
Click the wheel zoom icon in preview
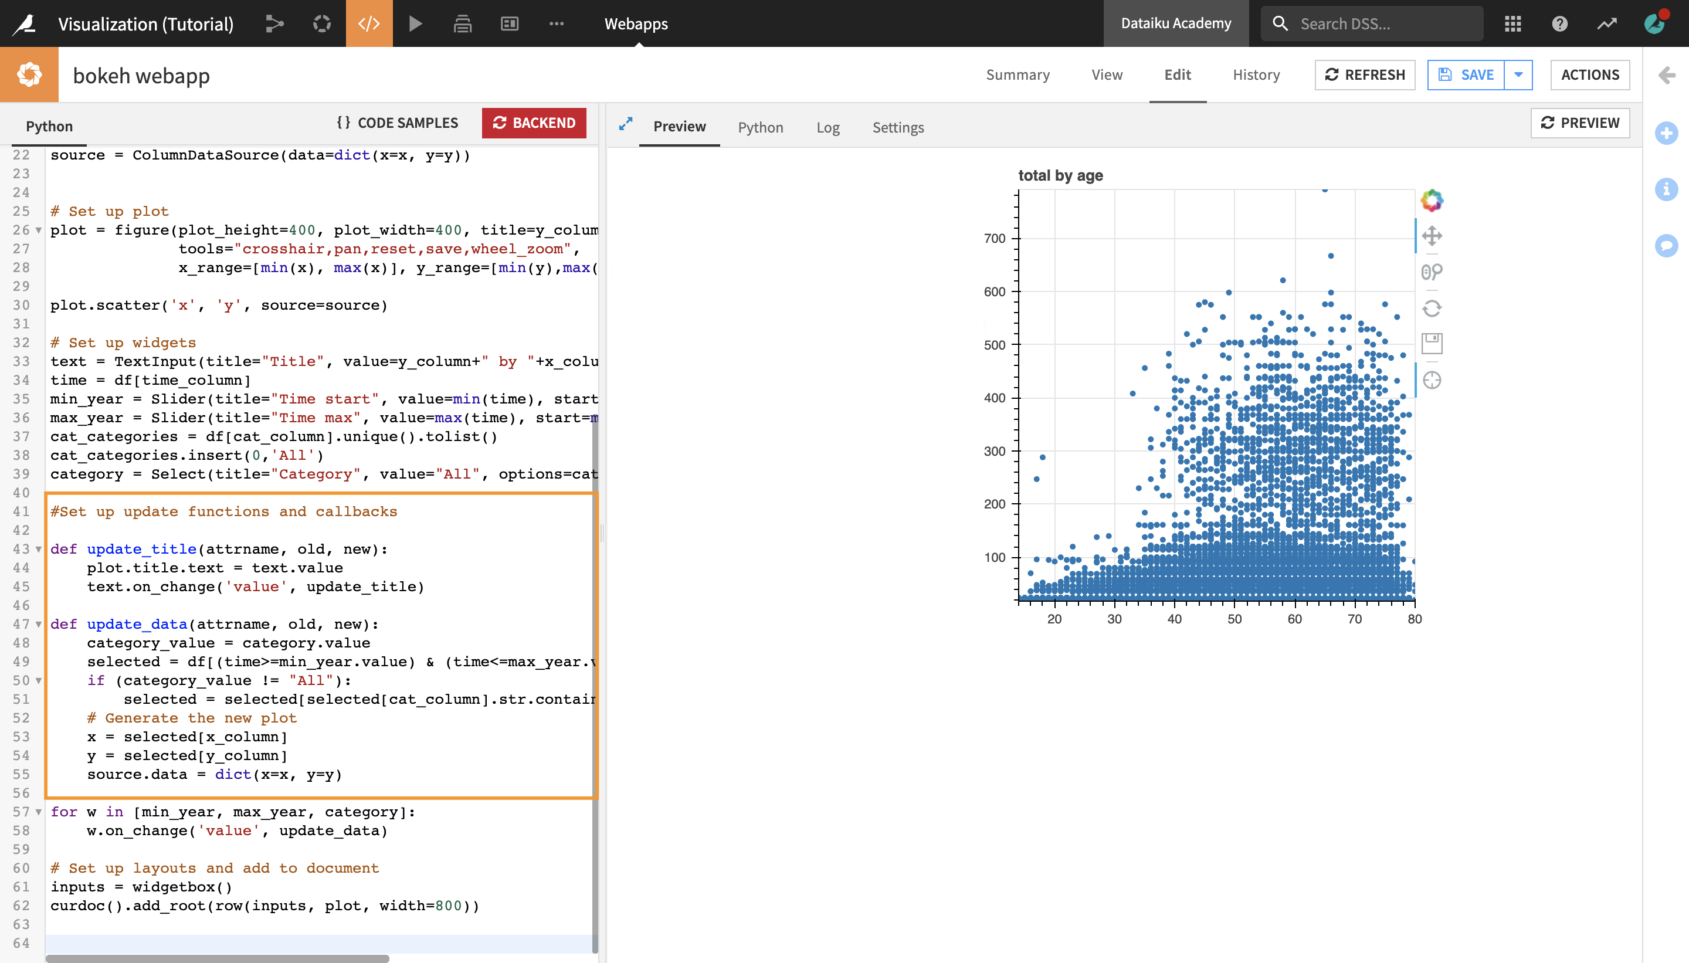[x=1433, y=272]
